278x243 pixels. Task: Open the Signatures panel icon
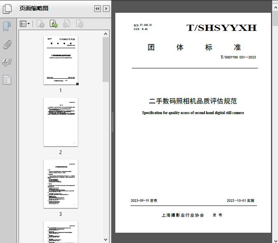click(7, 62)
